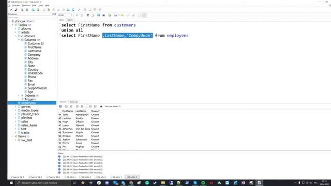The image size is (331, 186).
Task: Collapse the customers table node
Action: click(16, 36)
